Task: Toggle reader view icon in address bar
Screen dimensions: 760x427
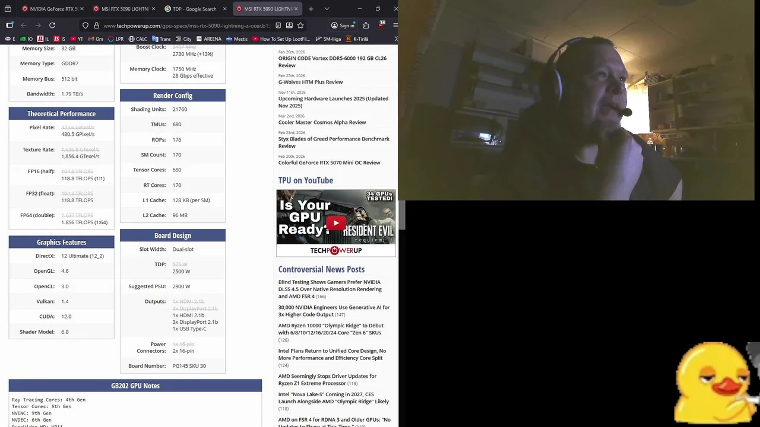Action: [x=277, y=26]
